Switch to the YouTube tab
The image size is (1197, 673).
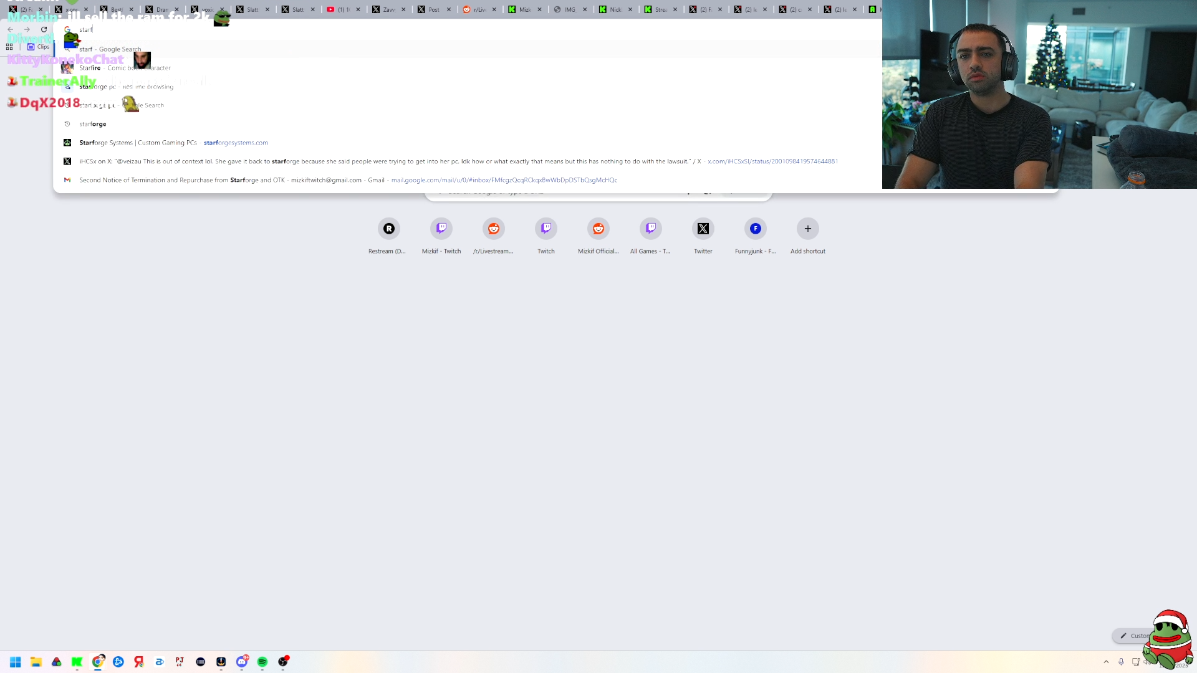(340, 9)
